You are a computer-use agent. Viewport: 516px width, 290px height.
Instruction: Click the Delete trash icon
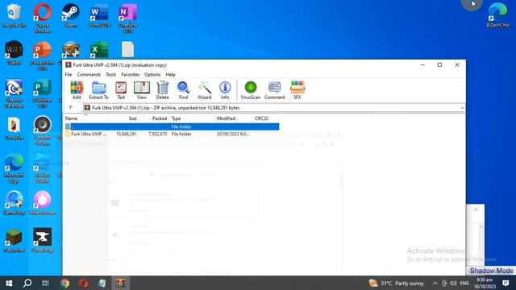[162, 90]
